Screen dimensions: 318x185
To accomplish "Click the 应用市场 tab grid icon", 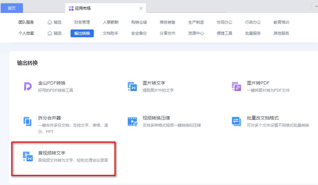I will click(x=71, y=8).
